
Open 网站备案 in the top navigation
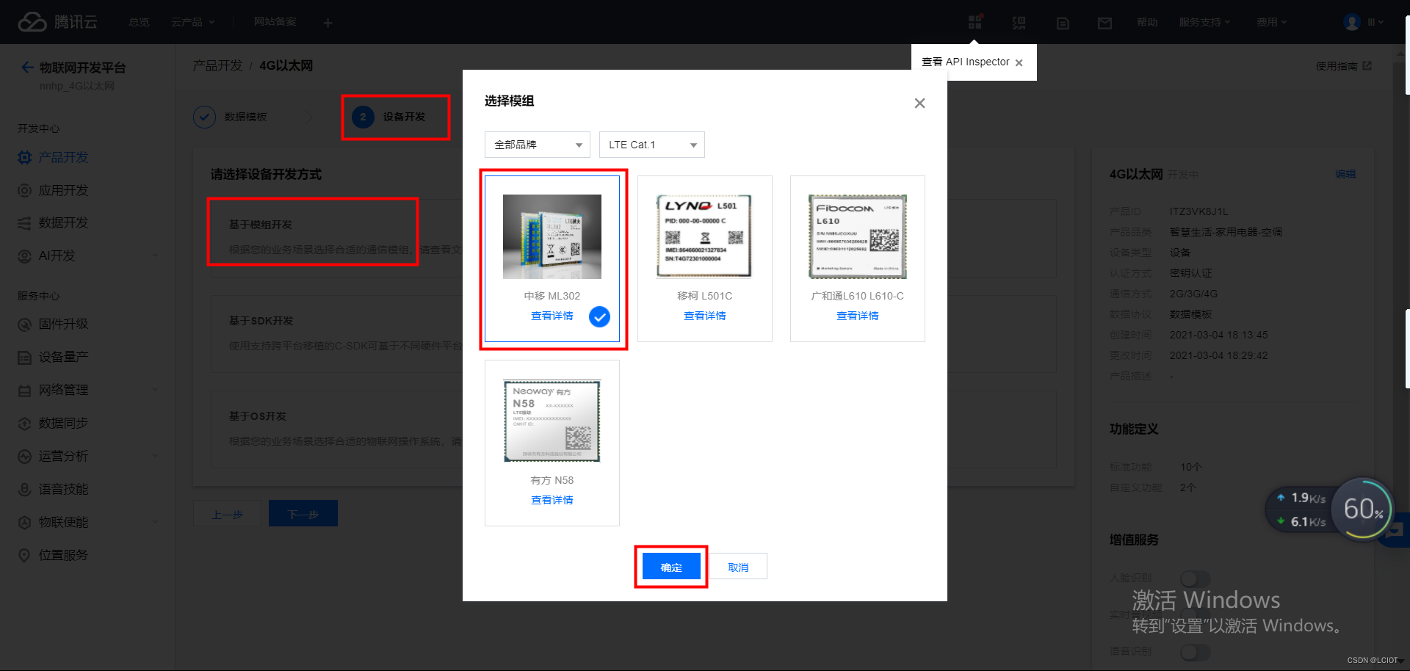[275, 22]
